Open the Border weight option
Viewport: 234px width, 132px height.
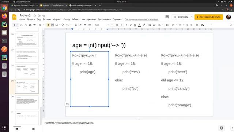click(x=85, y=25)
